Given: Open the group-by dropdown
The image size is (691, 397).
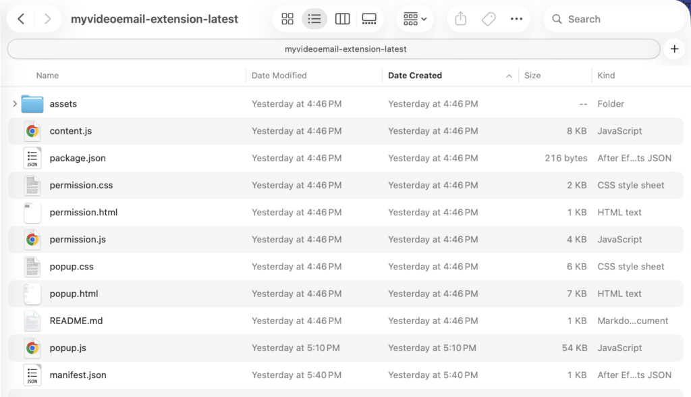Looking at the screenshot, I should pyautogui.click(x=415, y=19).
